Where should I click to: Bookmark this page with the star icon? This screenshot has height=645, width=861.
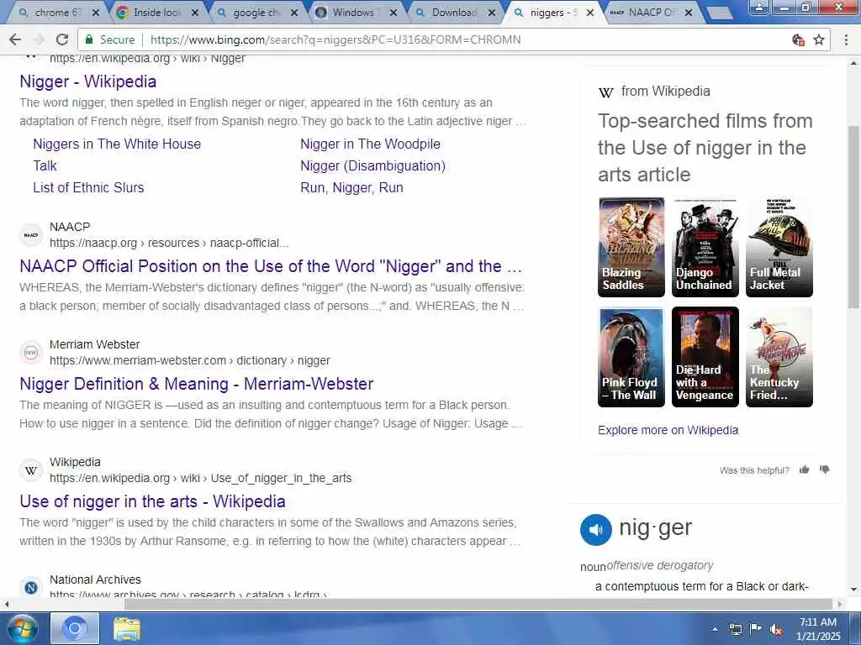pyautogui.click(x=819, y=39)
